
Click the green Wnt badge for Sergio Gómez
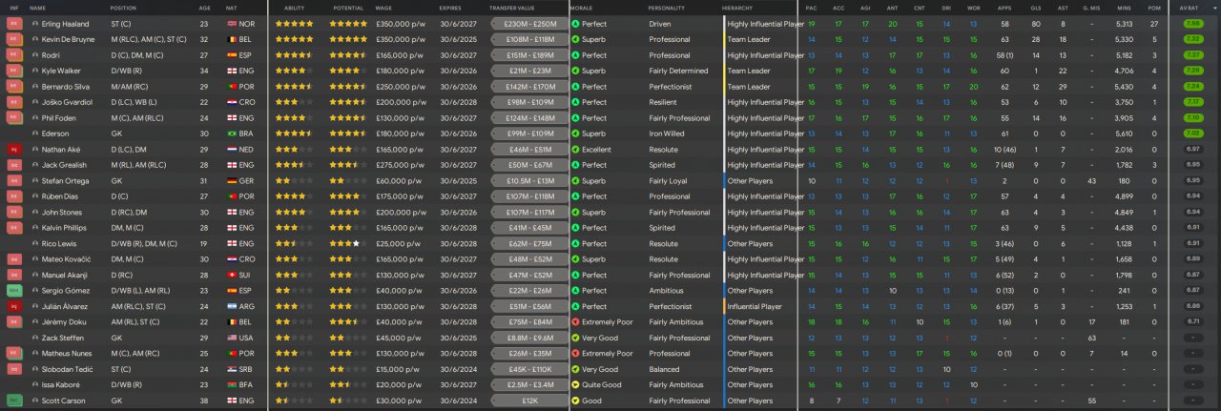pyautogui.click(x=14, y=291)
